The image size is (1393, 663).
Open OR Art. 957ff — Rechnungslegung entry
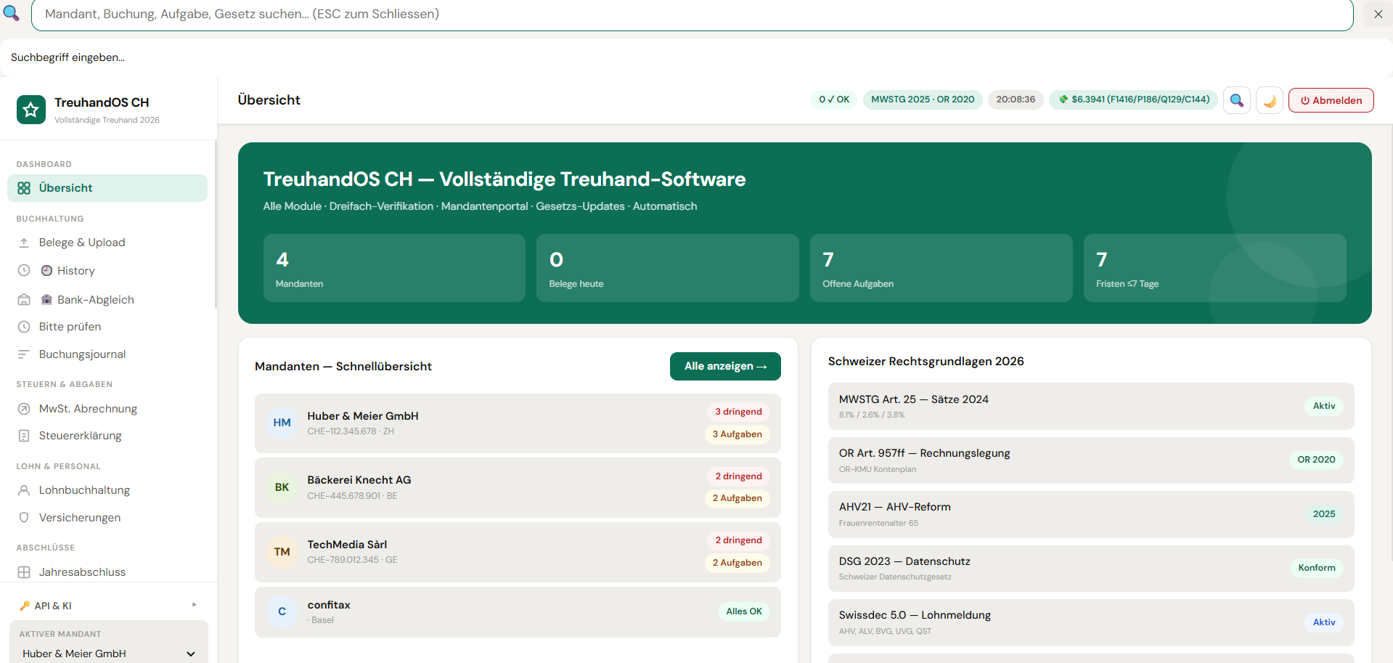pyautogui.click(x=1091, y=460)
